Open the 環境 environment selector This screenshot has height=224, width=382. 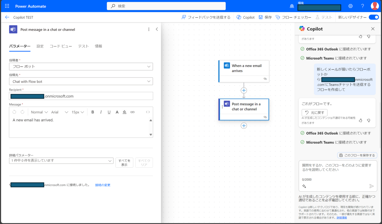click(x=315, y=6)
